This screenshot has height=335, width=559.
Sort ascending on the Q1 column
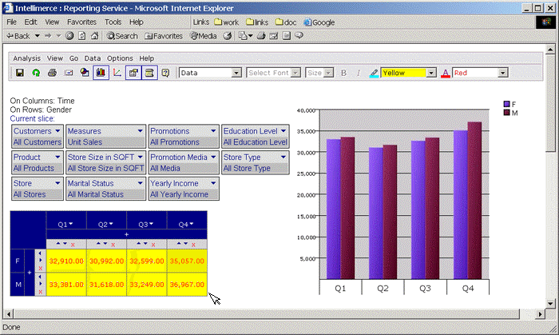point(58,244)
